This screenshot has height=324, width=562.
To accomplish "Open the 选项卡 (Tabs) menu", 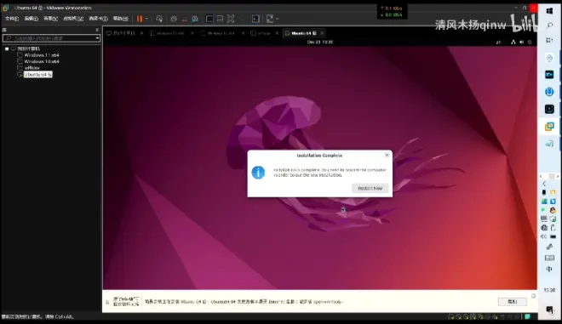I will (x=98, y=18).
